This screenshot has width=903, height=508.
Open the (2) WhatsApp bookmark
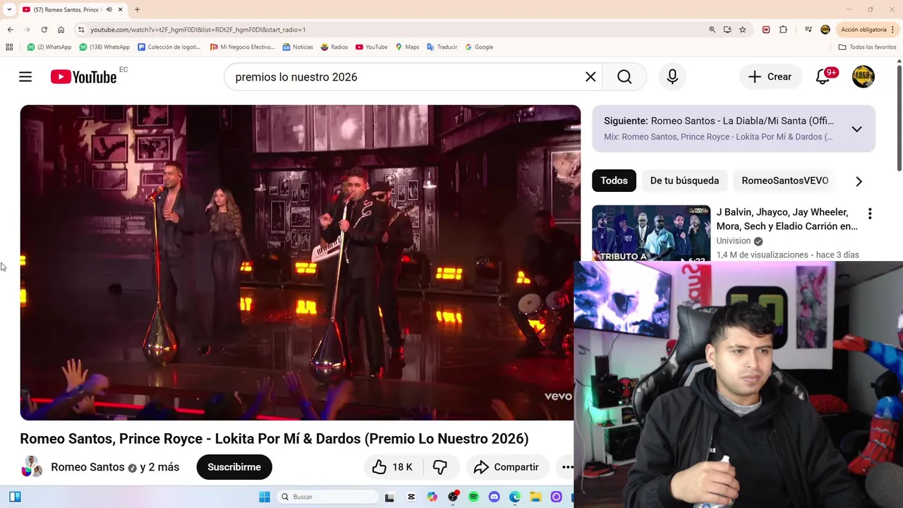[x=49, y=47]
